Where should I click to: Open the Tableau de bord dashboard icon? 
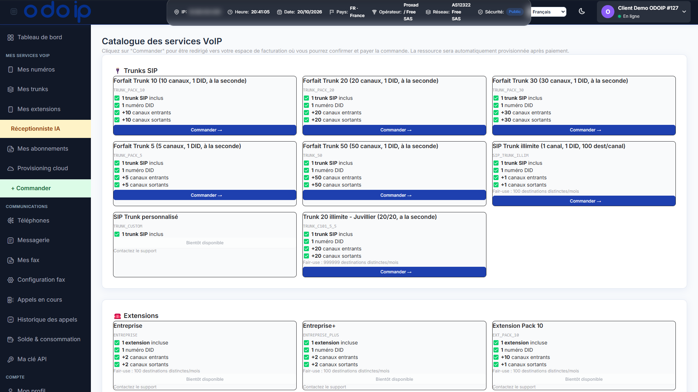(x=11, y=37)
